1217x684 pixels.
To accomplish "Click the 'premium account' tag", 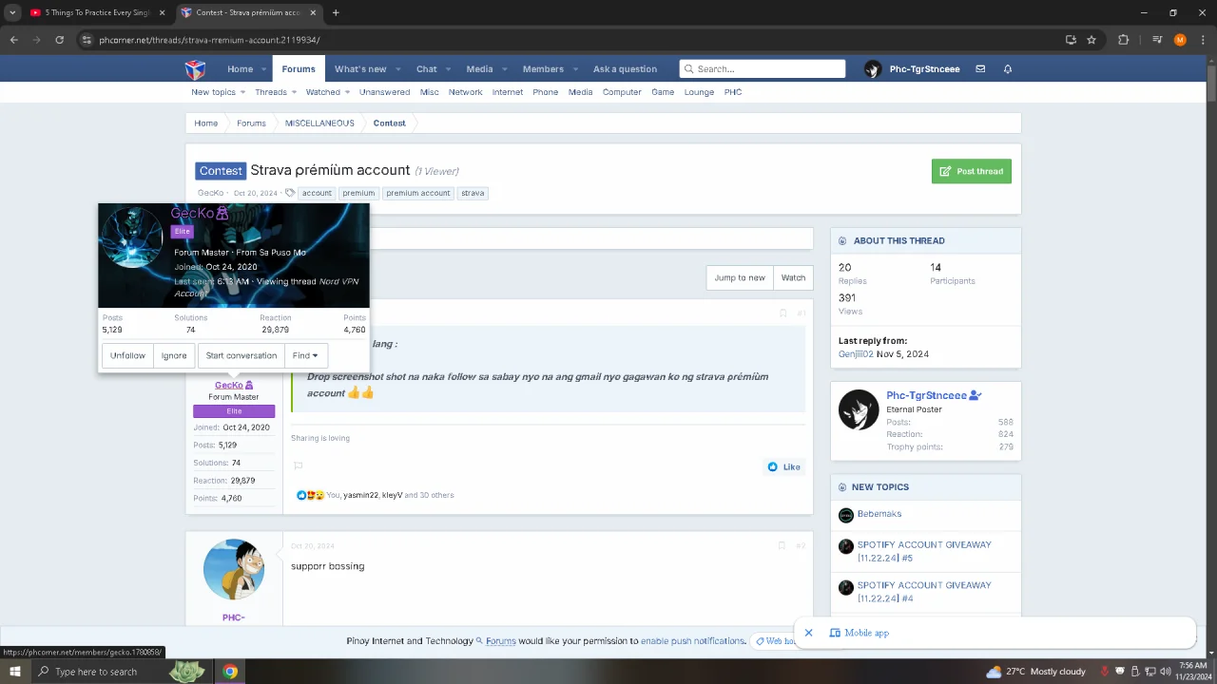I will click(418, 193).
